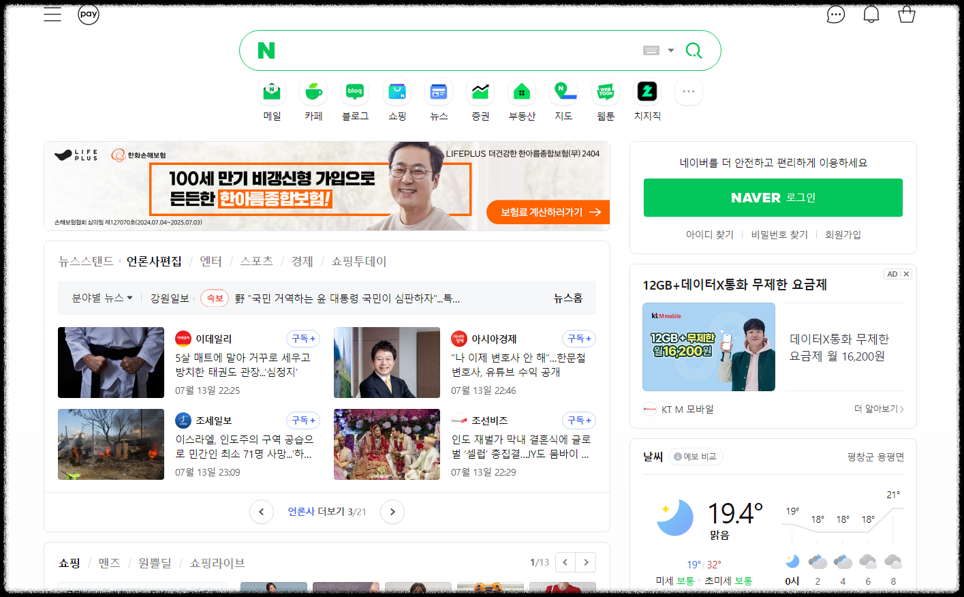Open the hamburger menu icon
The height and width of the screenshot is (597, 964).
click(x=52, y=14)
